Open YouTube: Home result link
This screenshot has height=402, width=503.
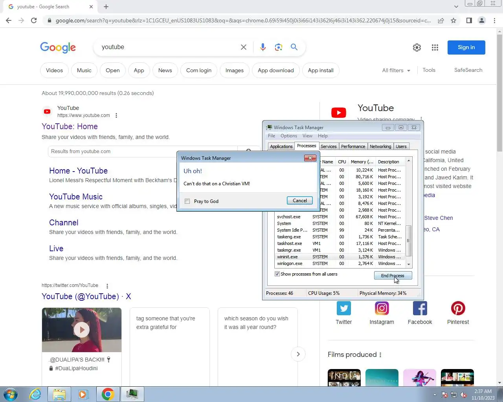(70, 126)
